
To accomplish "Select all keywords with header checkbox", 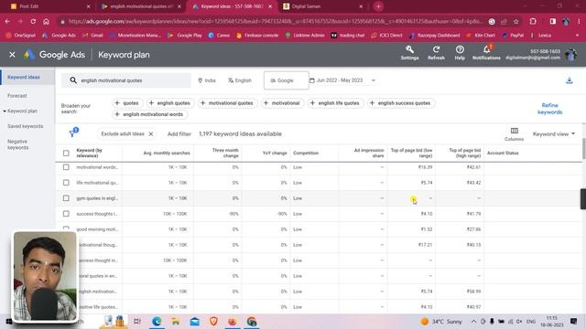I will click(66, 153).
